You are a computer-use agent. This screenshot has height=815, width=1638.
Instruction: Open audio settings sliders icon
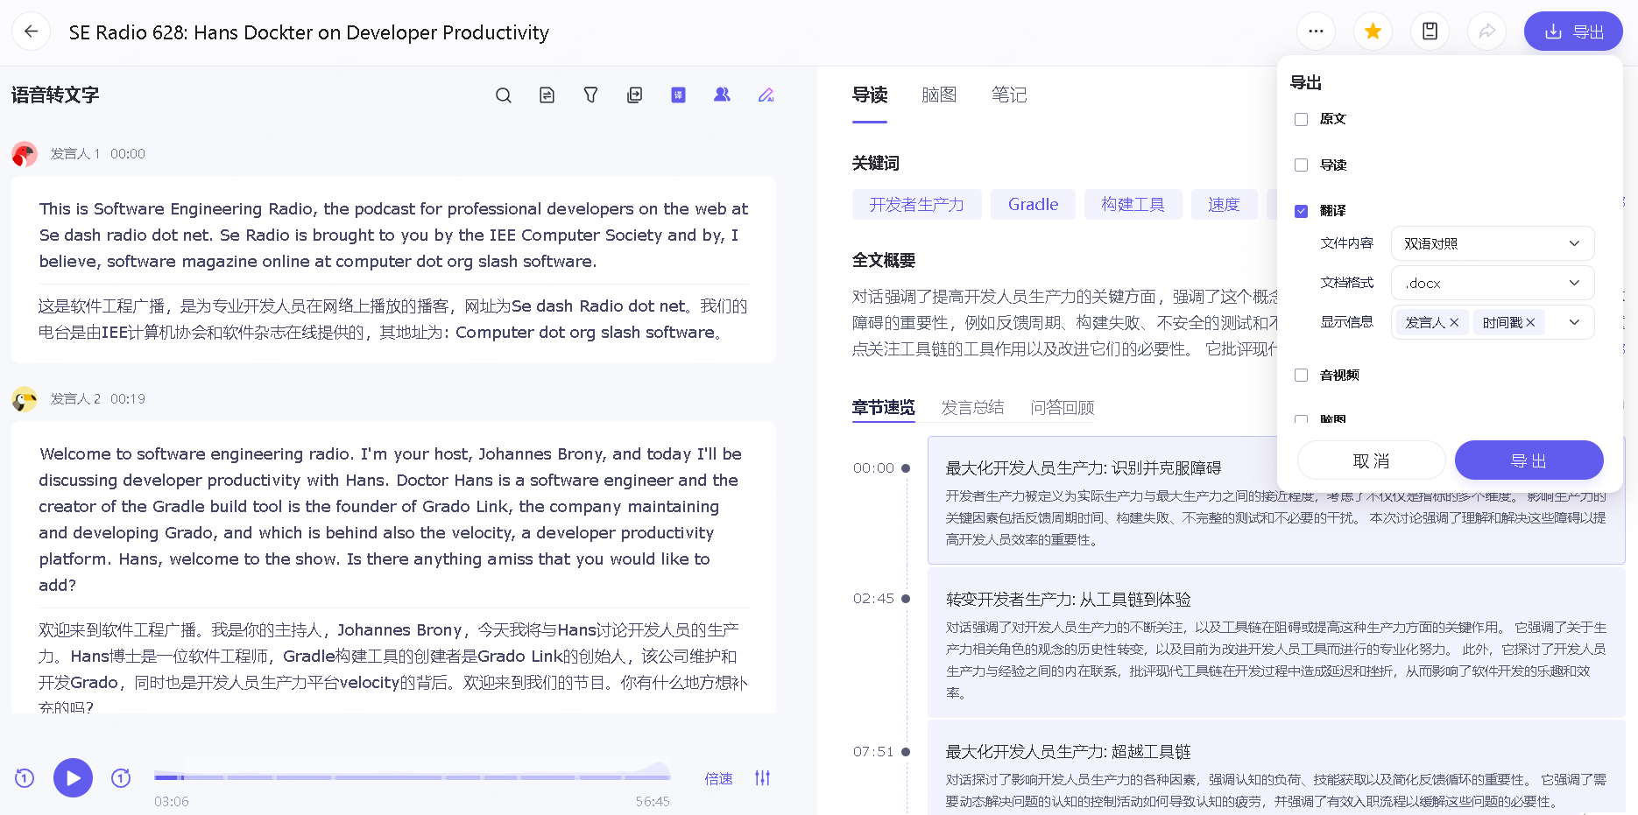pos(763,777)
